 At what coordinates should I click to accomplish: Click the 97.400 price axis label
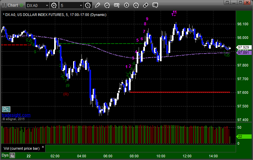coord(243,120)
